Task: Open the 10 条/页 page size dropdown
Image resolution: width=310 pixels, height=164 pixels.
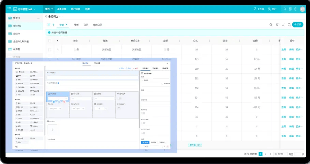Action: 280,154
